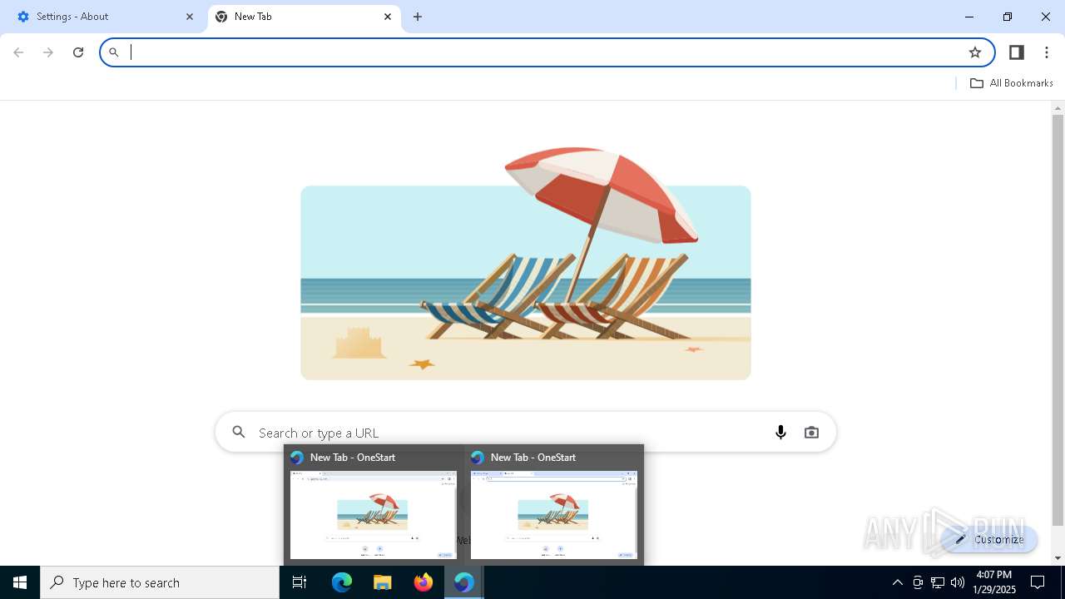
Task: Open Task View from the taskbar
Action: coord(300,582)
